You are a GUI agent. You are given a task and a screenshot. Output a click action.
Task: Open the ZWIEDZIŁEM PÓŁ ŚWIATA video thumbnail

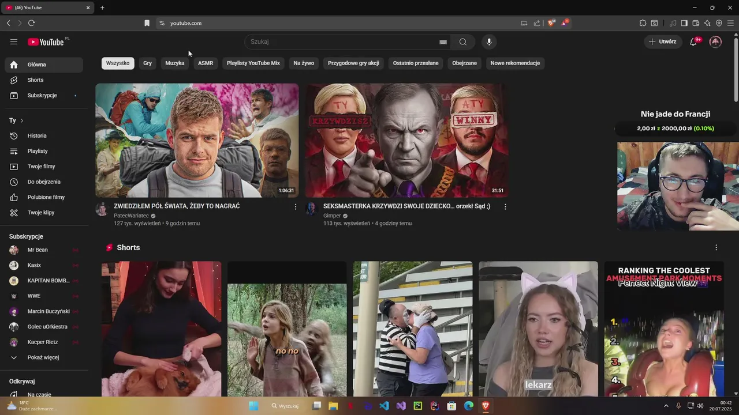point(197,140)
